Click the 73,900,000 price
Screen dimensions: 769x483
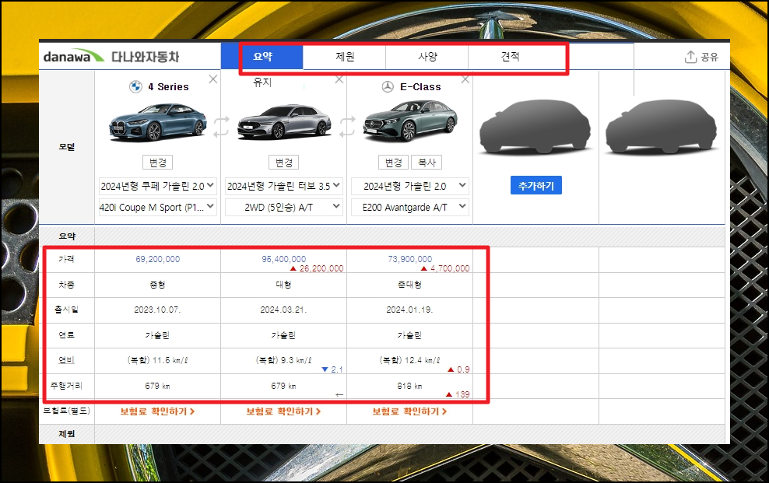pos(410,259)
